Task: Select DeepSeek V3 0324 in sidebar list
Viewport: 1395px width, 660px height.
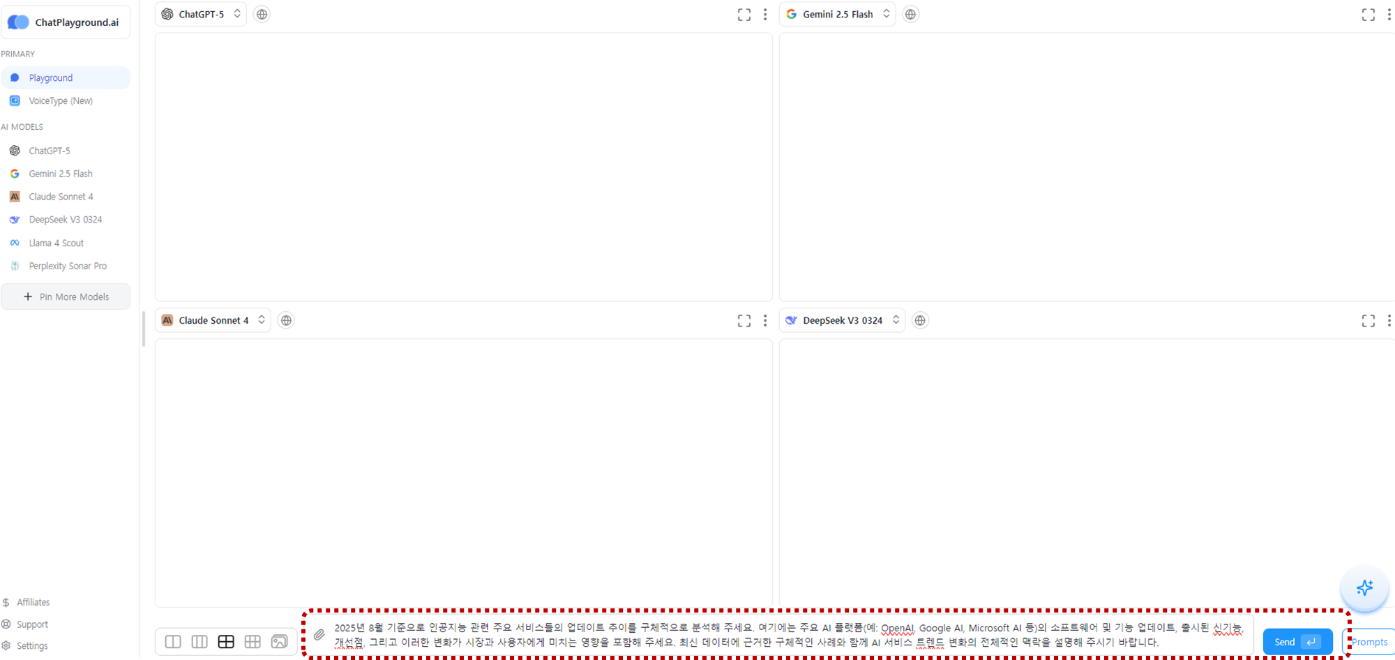Action: click(x=65, y=220)
